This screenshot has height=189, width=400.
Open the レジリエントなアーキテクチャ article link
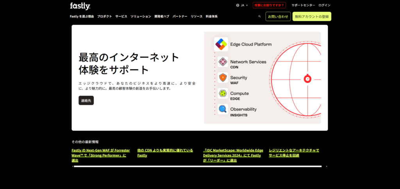294,153
